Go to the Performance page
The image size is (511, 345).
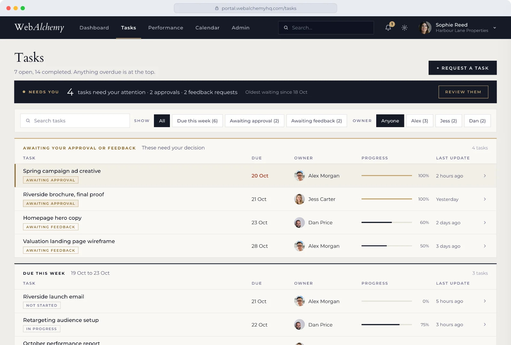[166, 28]
